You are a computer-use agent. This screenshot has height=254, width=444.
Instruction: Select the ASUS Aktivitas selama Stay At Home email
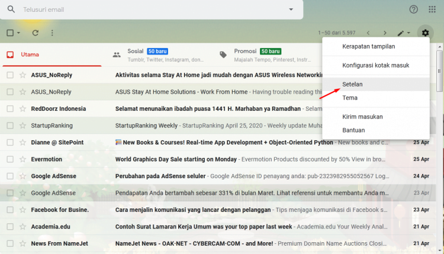(x=10, y=75)
